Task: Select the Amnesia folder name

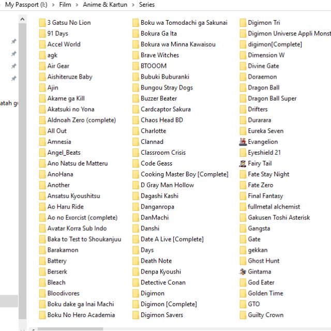Action: pos(59,142)
